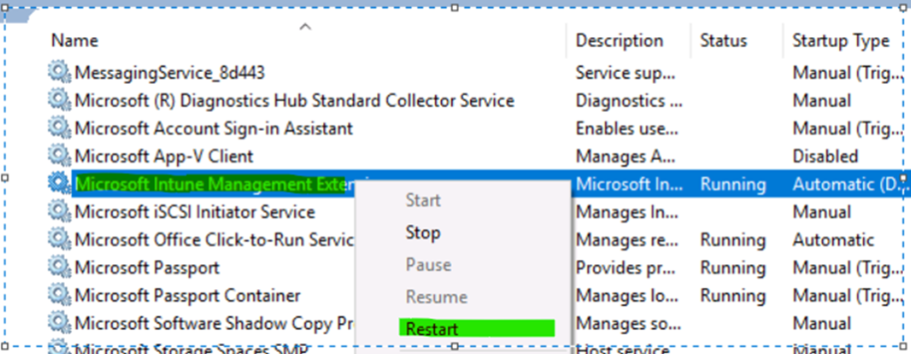Click Running status of Microsoft Passport Container
Image resolution: width=911 pixels, height=354 pixels.
pyautogui.click(x=733, y=295)
